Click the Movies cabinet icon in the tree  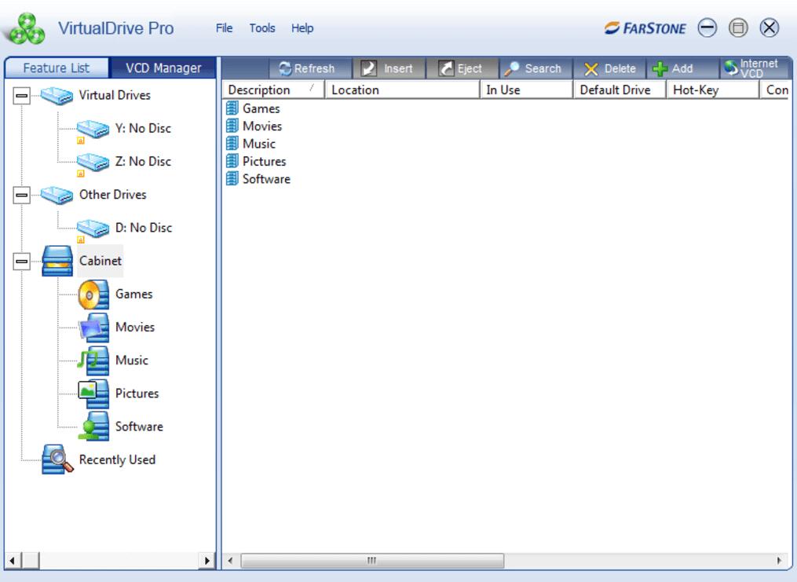point(93,328)
